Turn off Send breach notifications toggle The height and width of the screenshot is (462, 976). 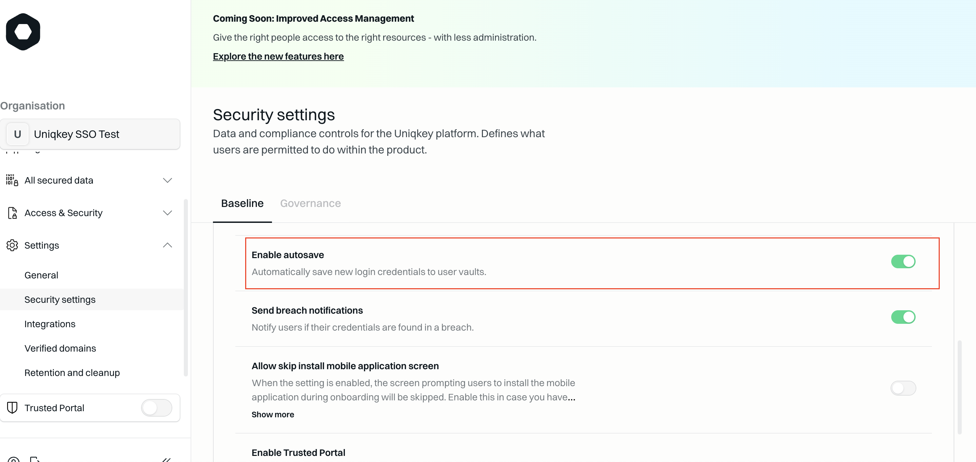click(903, 317)
